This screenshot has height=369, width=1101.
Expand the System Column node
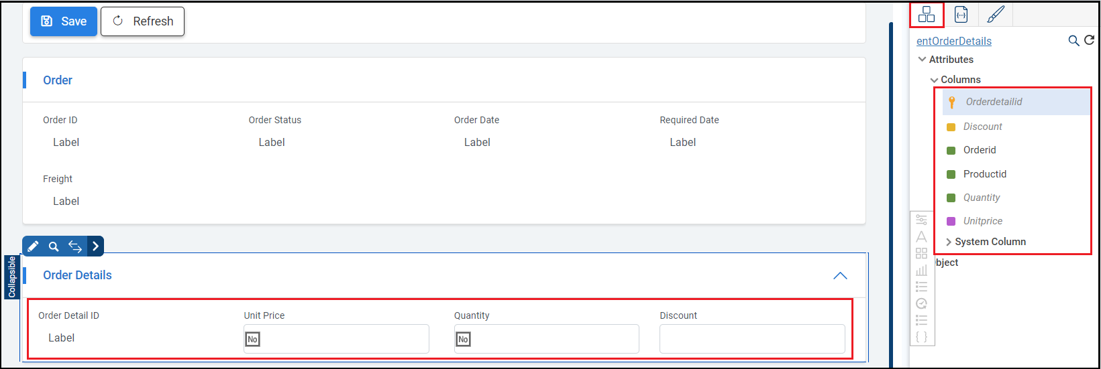pos(949,242)
